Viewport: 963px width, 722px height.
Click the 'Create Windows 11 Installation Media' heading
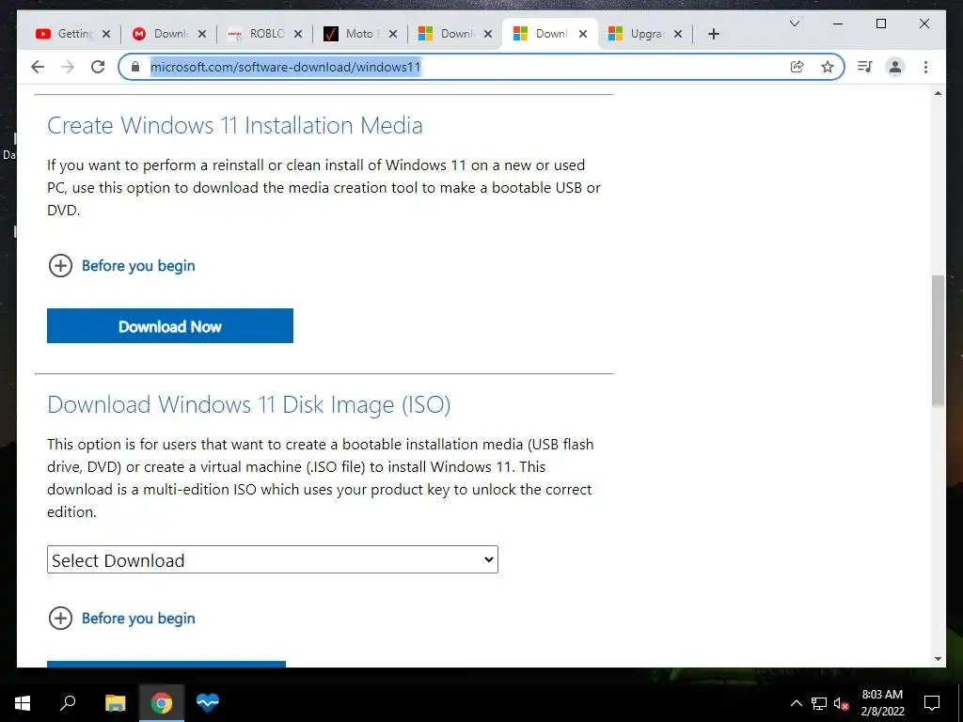click(234, 125)
